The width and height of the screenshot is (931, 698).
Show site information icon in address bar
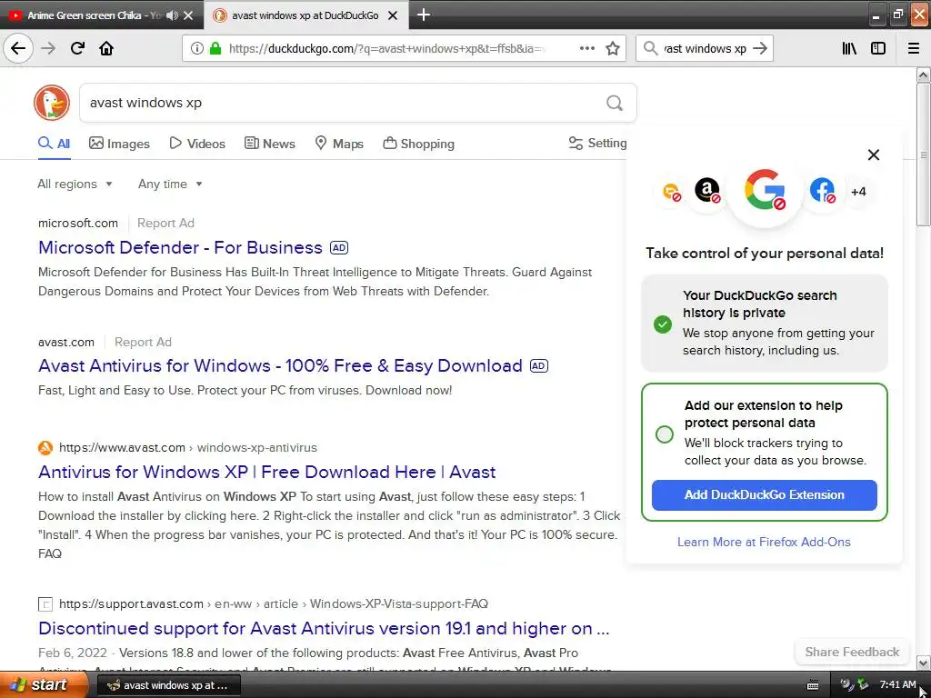pyautogui.click(x=196, y=49)
